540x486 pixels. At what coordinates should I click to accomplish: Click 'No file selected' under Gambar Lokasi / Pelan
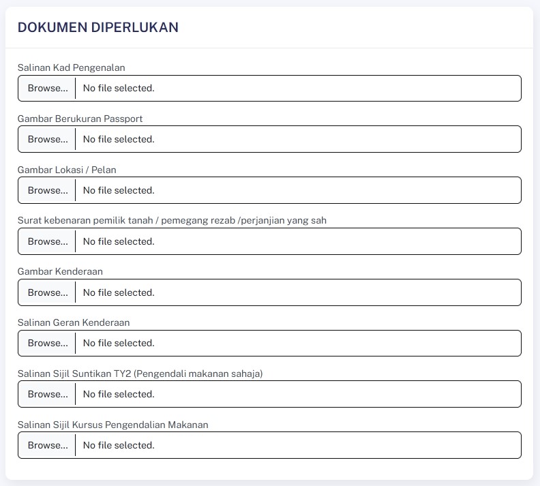tap(119, 190)
